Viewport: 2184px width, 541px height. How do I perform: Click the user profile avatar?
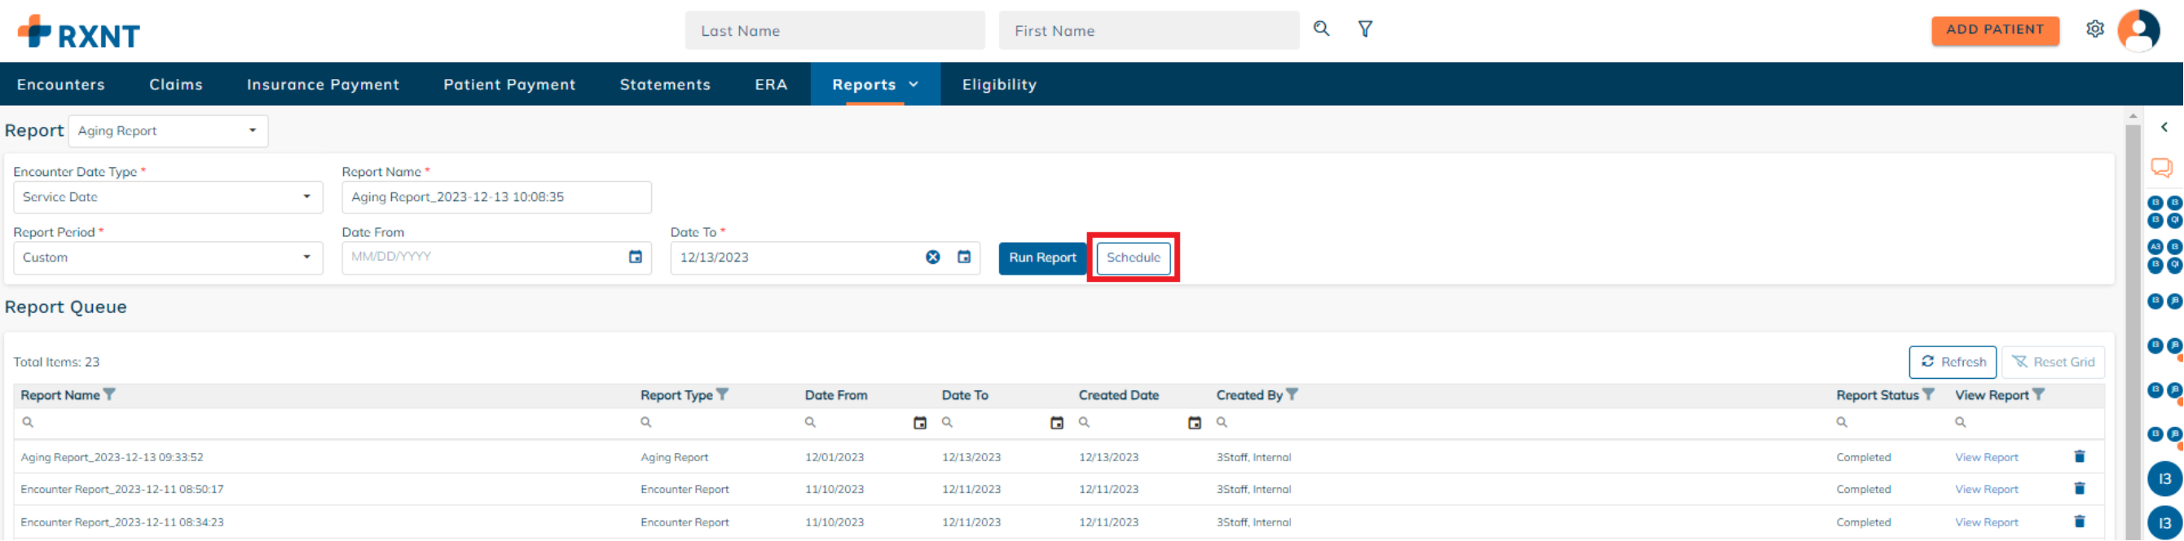(2138, 30)
